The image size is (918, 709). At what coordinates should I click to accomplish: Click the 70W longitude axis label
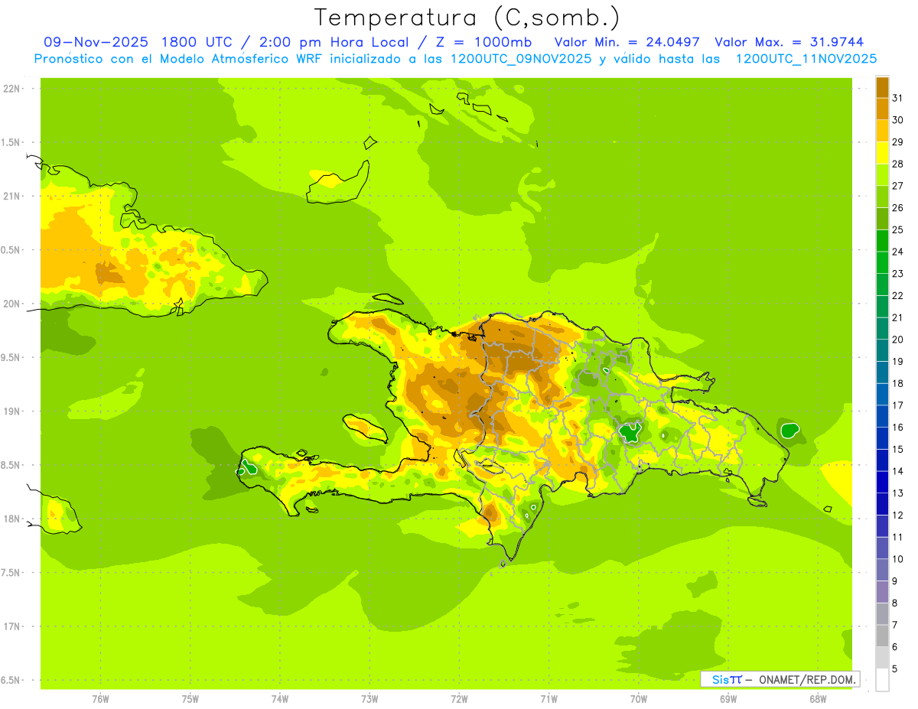(x=639, y=699)
